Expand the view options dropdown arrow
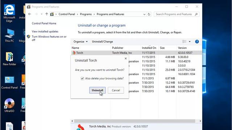This screenshot has width=232, height=130. coord(190,42)
